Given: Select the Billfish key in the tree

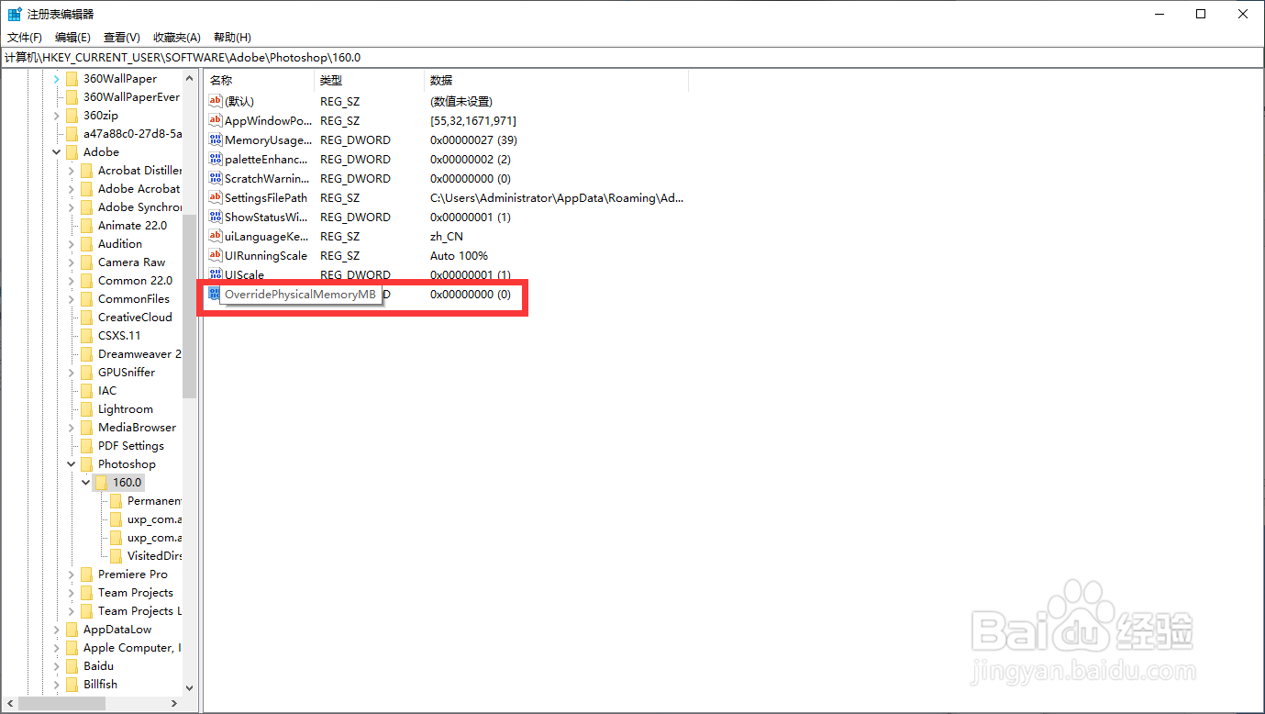Looking at the screenshot, I should click(100, 684).
